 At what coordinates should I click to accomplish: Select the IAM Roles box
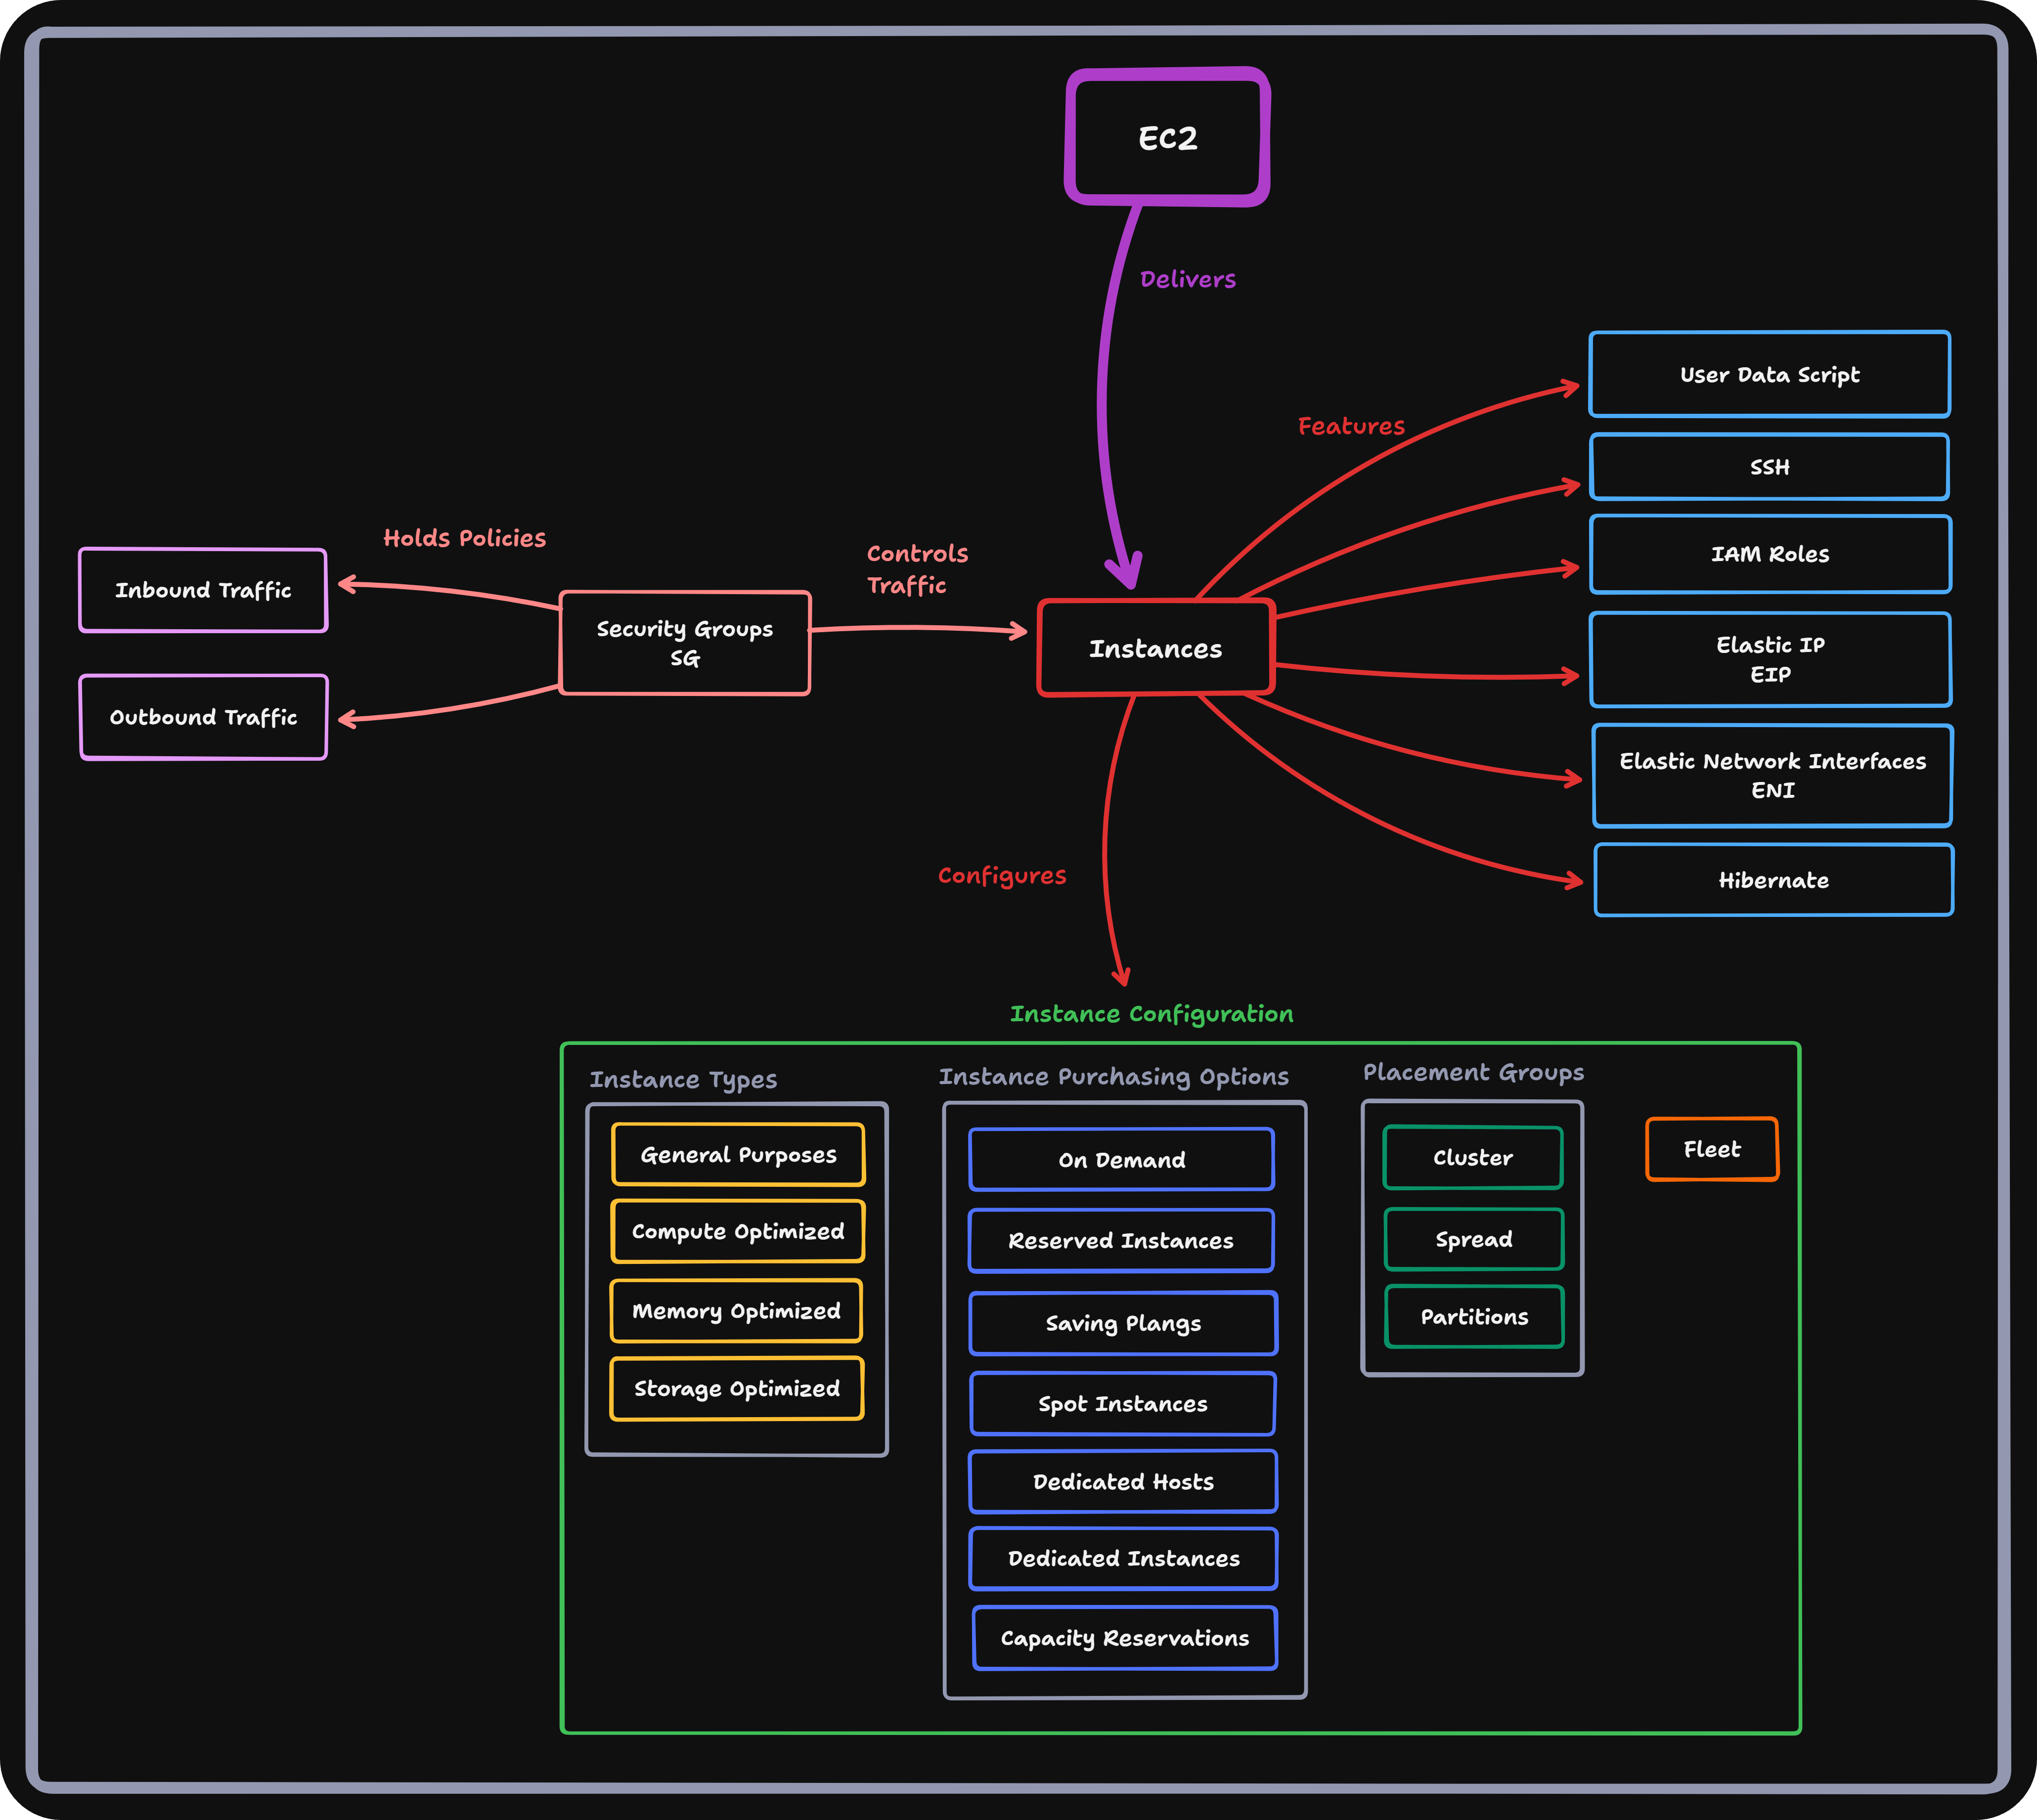tap(1769, 554)
